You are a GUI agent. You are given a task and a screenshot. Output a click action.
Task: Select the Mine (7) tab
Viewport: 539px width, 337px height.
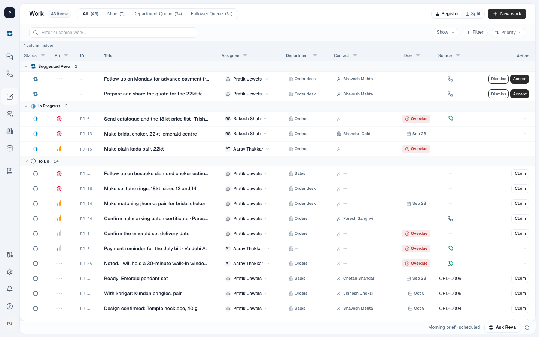116,14
